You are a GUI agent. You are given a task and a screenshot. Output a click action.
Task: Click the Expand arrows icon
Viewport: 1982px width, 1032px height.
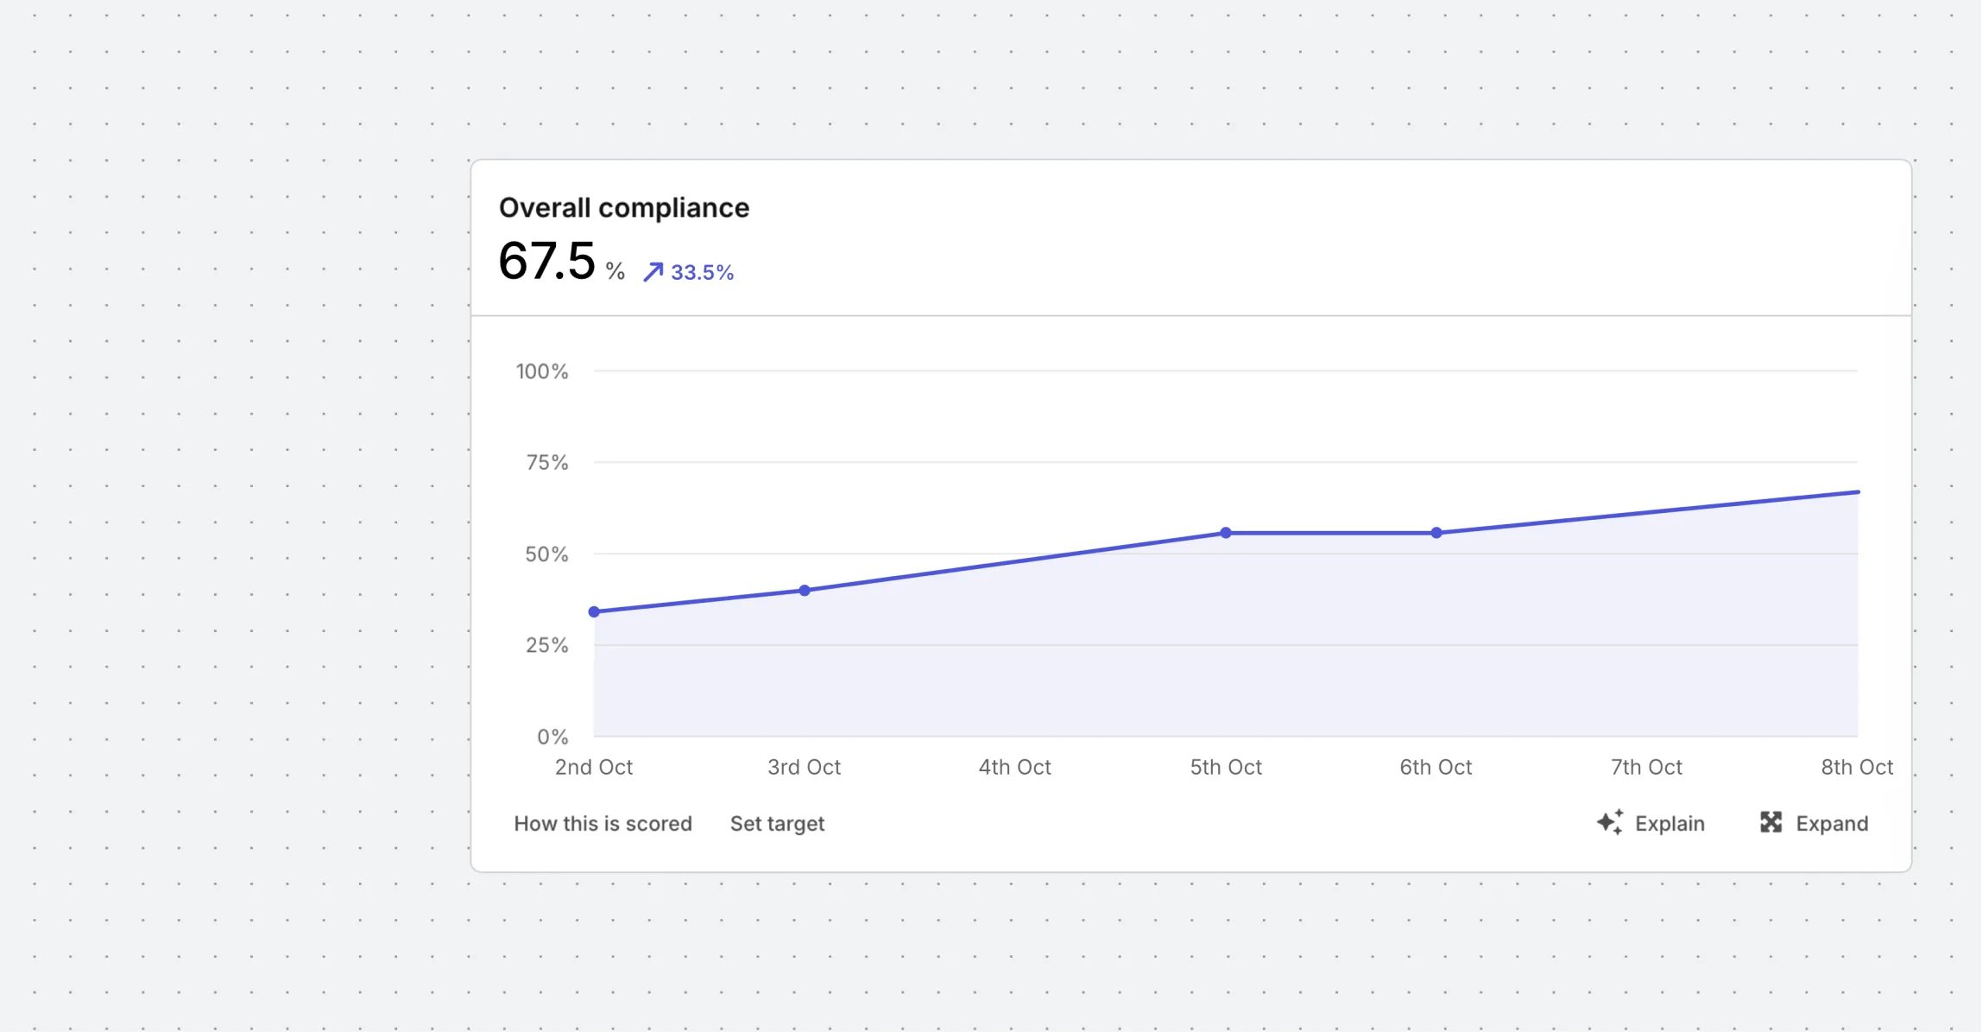1771,822
